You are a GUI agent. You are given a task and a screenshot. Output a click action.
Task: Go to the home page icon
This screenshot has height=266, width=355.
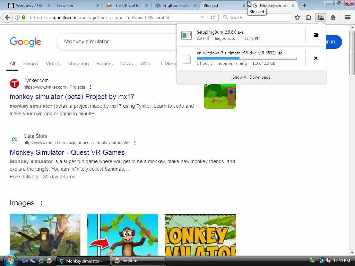click(333, 17)
